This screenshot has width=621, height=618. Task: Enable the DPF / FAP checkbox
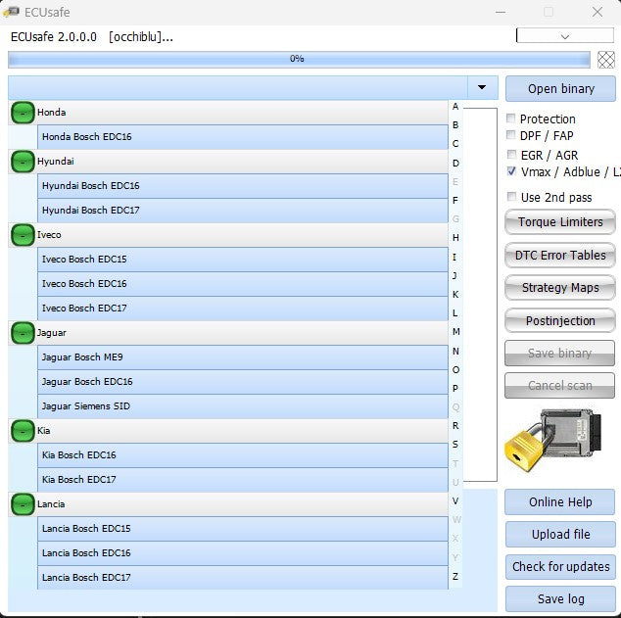coord(511,135)
